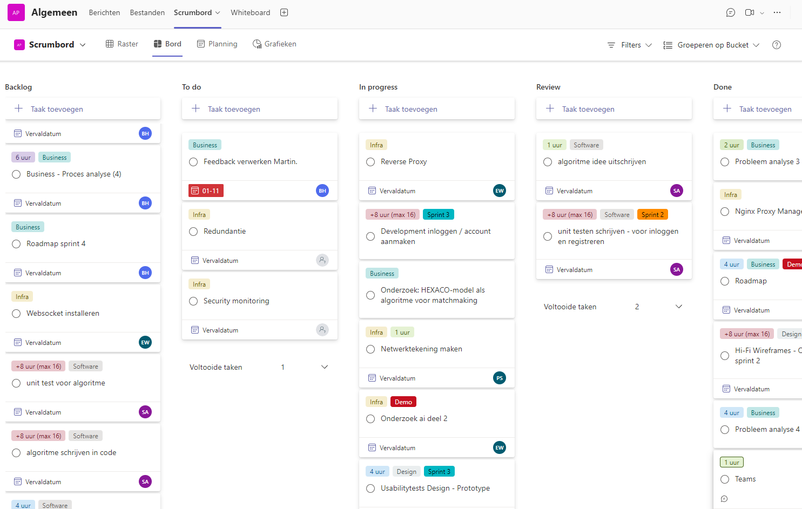Mark Feedback verwerken Martin as complete
The height and width of the screenshot is (509, 802).
coord(193,162)
